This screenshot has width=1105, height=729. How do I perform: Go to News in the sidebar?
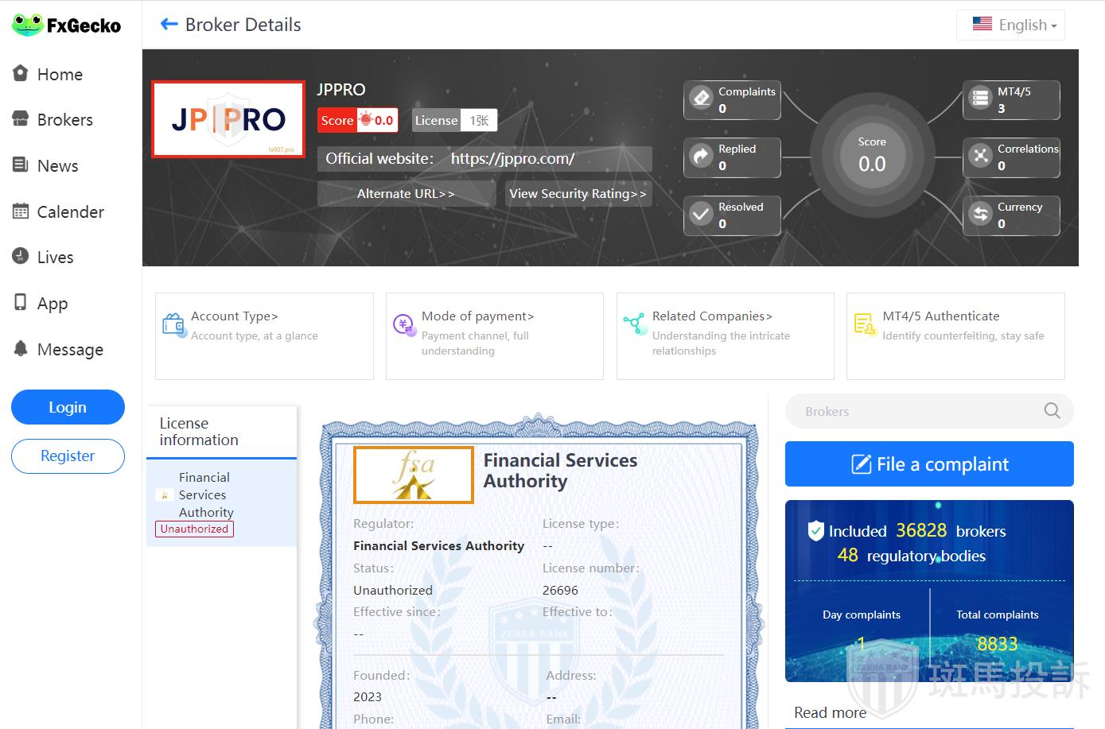point(57,166)
